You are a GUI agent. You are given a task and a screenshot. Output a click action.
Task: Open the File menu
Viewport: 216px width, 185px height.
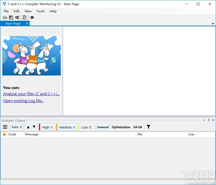6,11
